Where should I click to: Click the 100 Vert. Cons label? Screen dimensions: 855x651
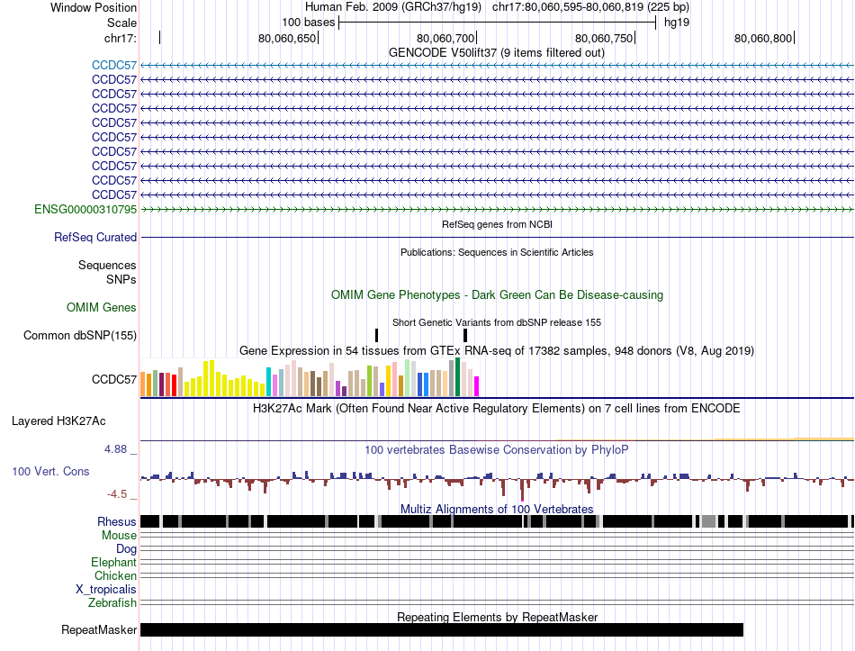click(x=50, y=472)
